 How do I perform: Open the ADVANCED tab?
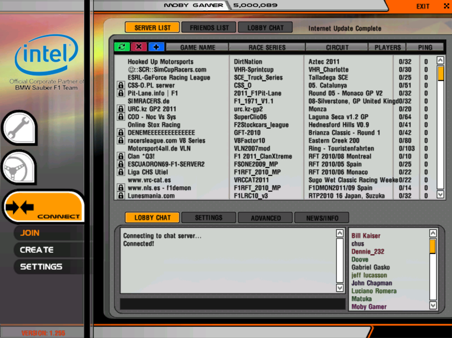[265, 217]
